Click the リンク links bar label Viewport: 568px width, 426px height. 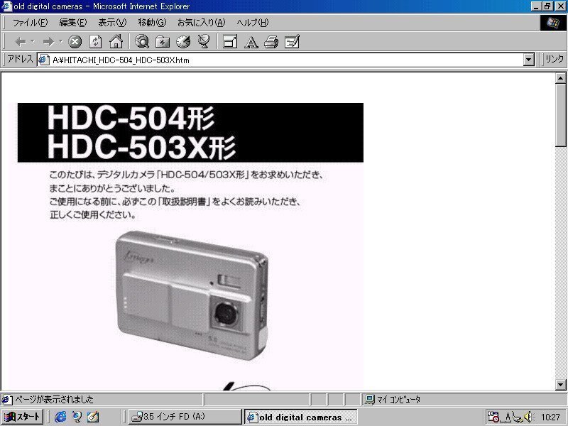coord(555,59)
